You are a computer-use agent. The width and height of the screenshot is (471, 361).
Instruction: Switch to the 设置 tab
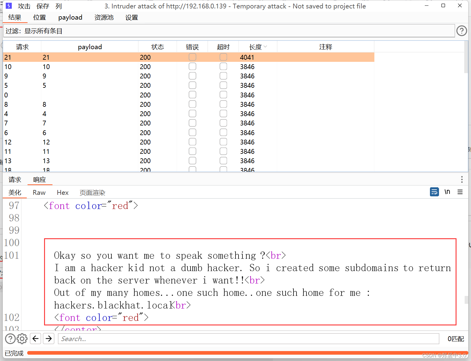point(132,17)
